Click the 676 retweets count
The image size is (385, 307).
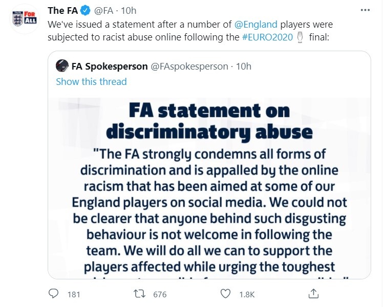tap(160, 294)
